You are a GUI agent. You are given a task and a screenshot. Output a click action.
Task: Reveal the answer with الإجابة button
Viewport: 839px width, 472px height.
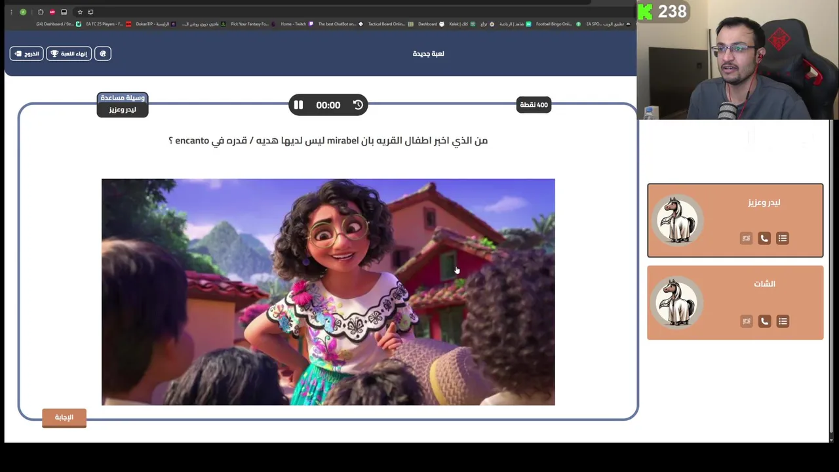coord(64,418)
